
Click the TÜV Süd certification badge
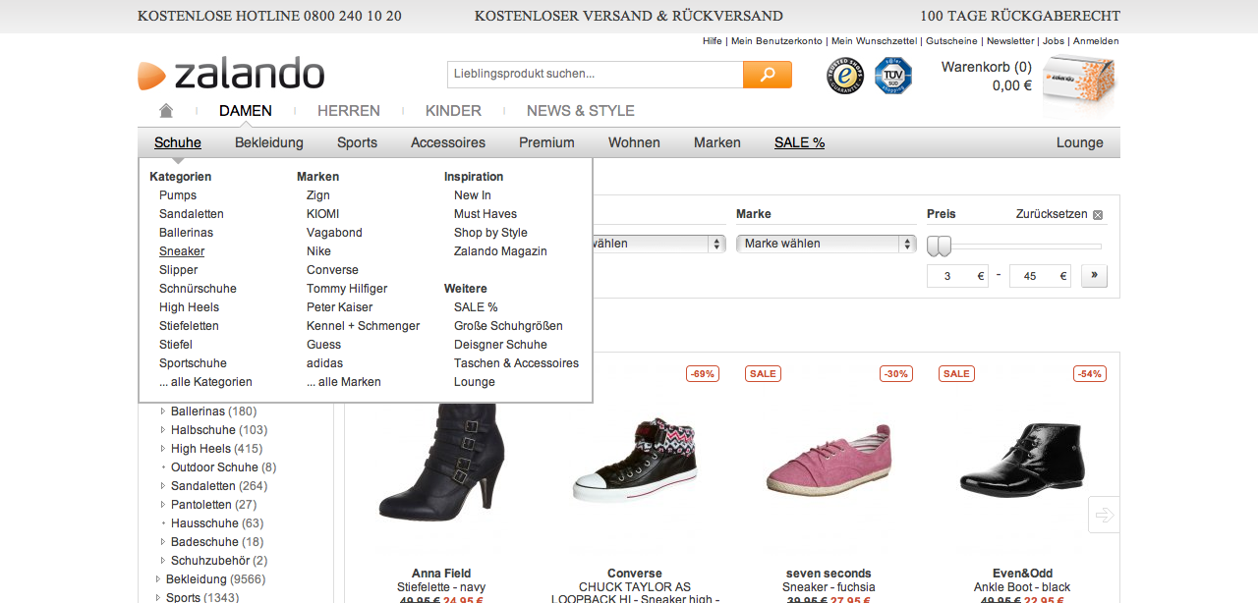coord(892,76)
